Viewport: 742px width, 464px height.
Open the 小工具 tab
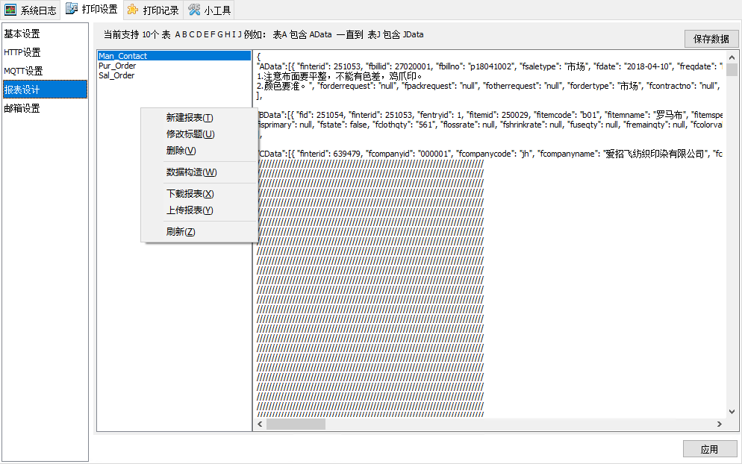tap(209, 10)
